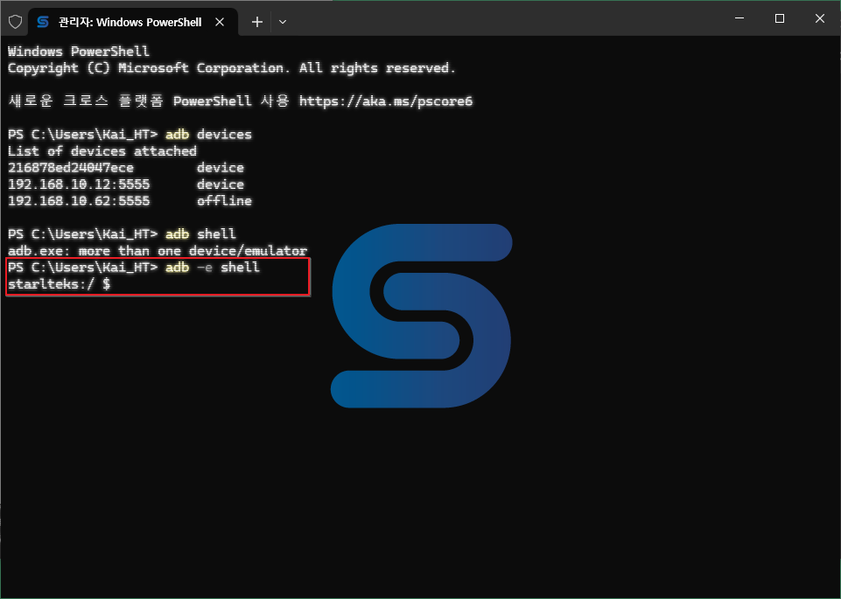Click the 'adb devices' command text
Image resolution: width=841 pixels, height=599 pixels.
(208, 135)
